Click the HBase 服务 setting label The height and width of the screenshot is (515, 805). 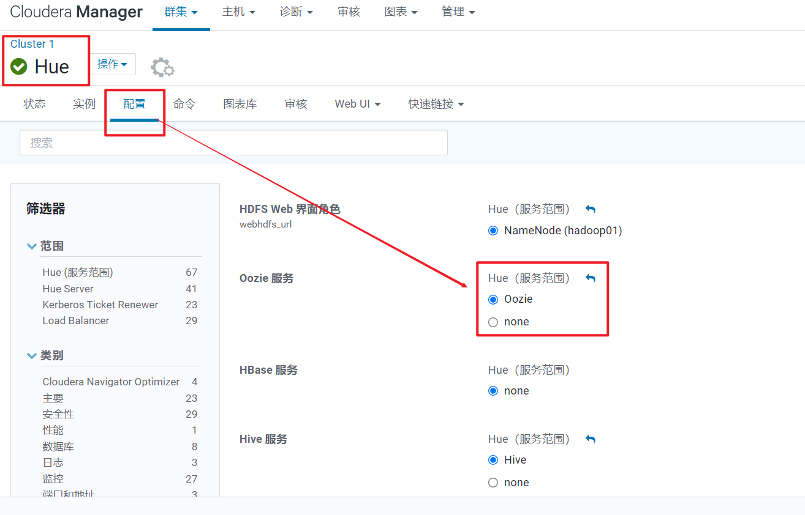tap(268, 370)
